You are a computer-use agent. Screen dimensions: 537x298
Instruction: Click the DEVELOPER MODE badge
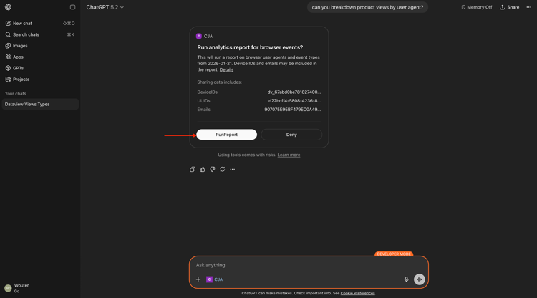click(x=394, y=254)
